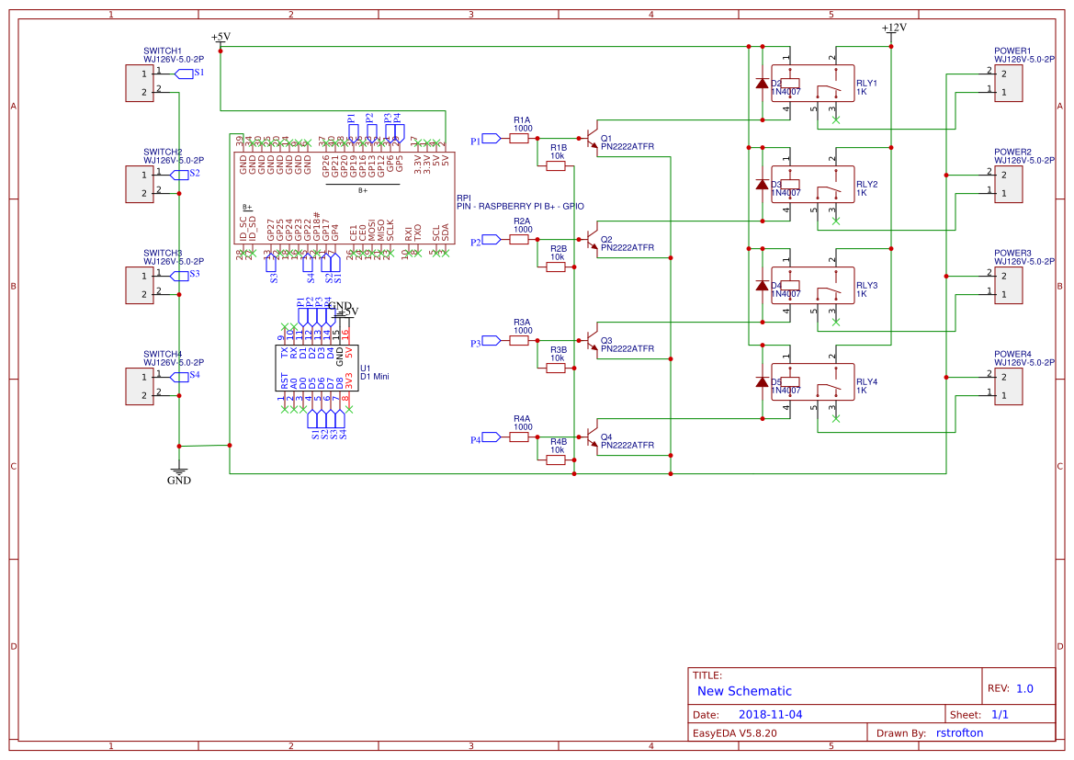1074x760 pixels.
Task: Select P3 net port beside resistor R3A
Action: pos(492,341)
